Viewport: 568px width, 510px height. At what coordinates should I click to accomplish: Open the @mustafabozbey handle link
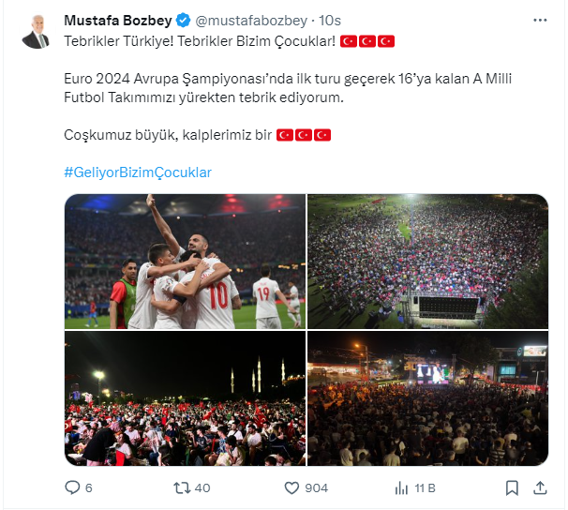coord(251,21)
